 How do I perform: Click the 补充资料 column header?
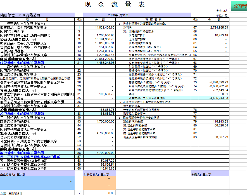click(153, 20)
